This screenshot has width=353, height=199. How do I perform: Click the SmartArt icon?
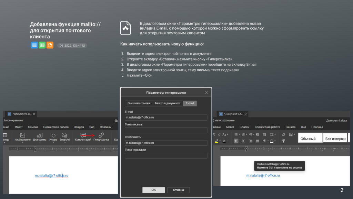(64, 135)
